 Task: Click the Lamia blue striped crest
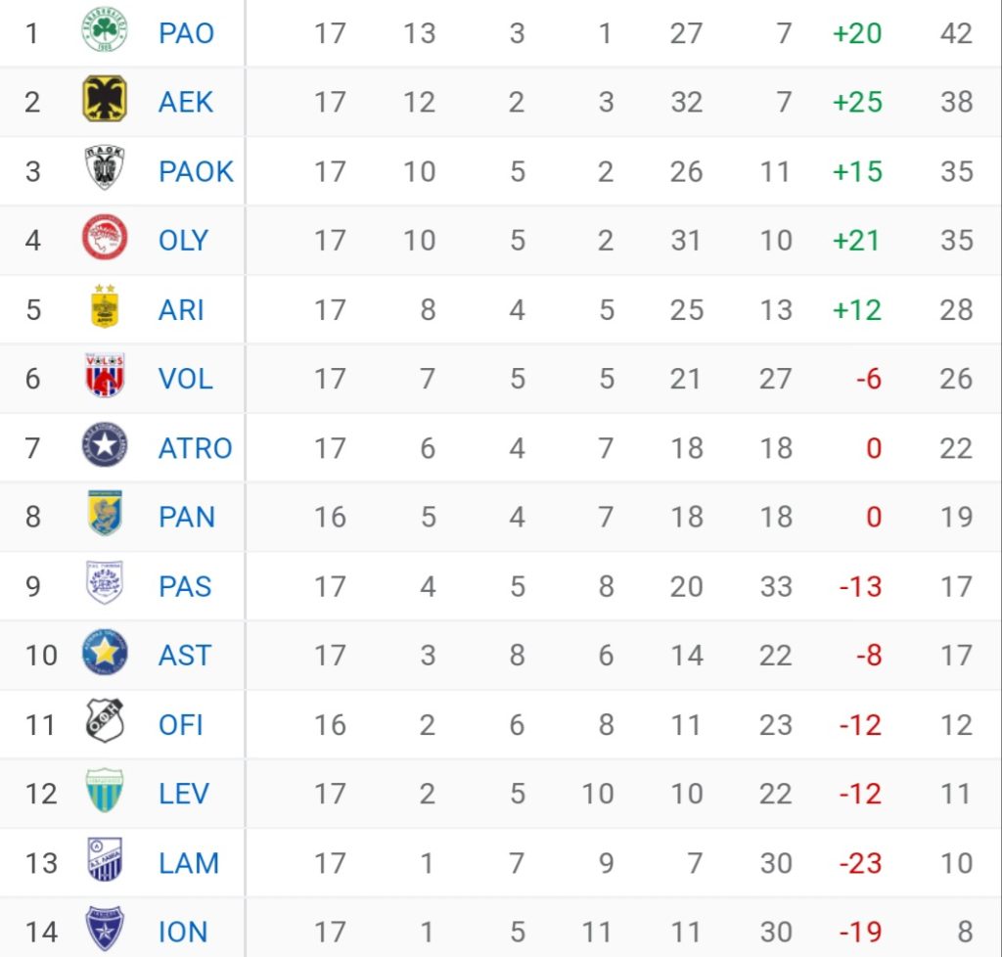coord(104,860)
